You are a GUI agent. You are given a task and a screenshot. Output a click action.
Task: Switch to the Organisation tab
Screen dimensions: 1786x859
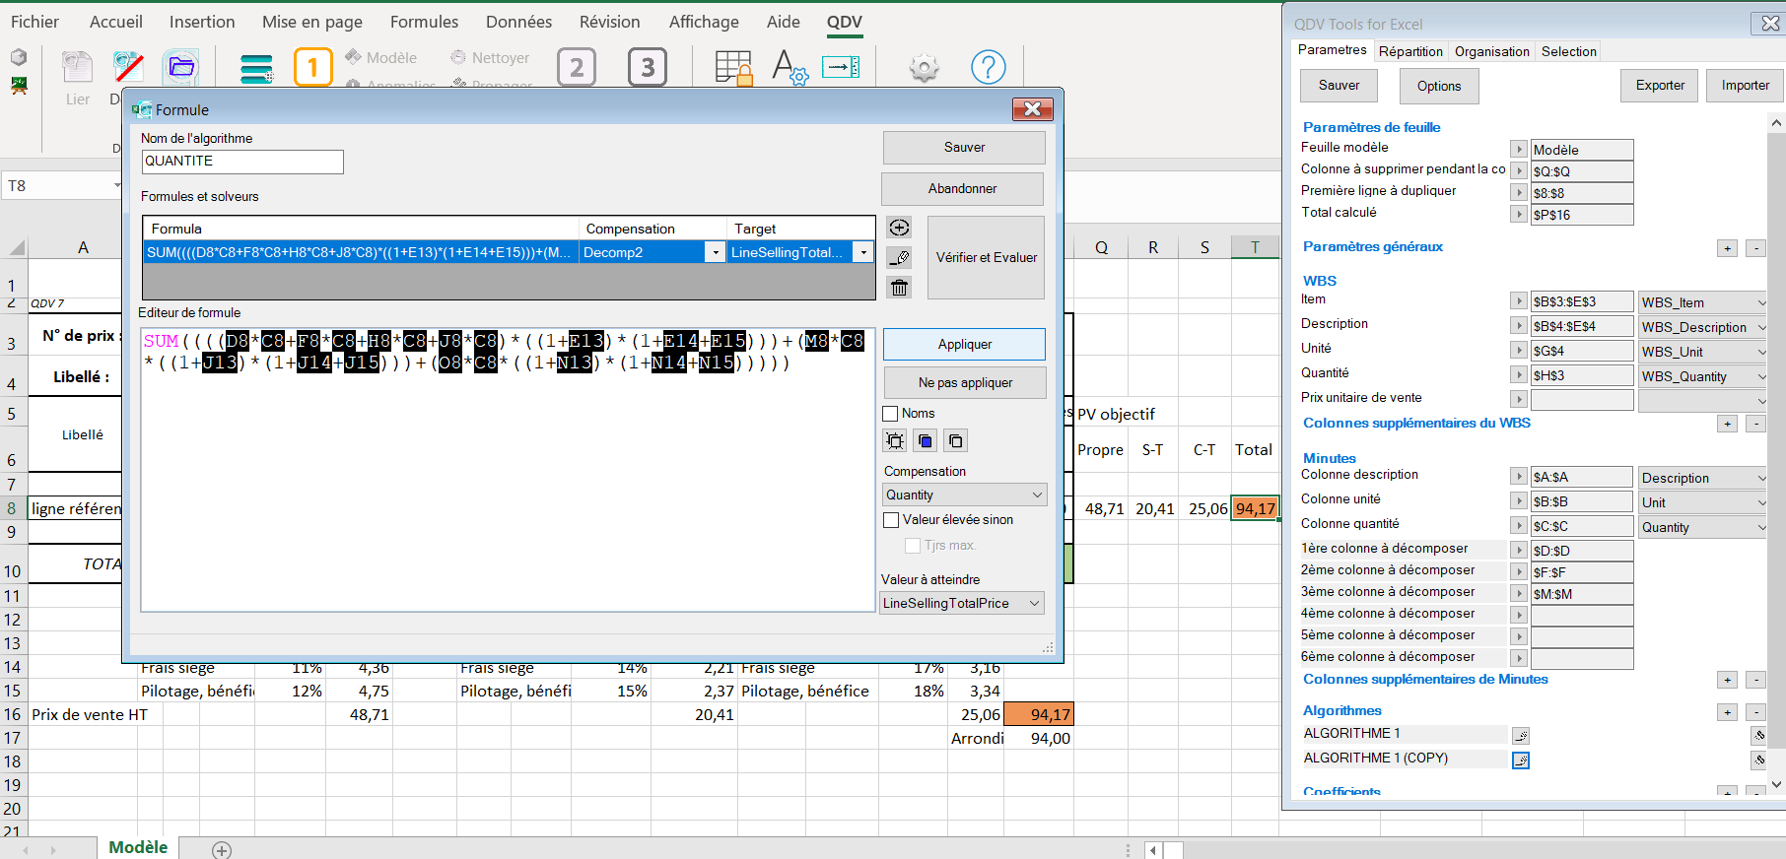pos(1492,51)
